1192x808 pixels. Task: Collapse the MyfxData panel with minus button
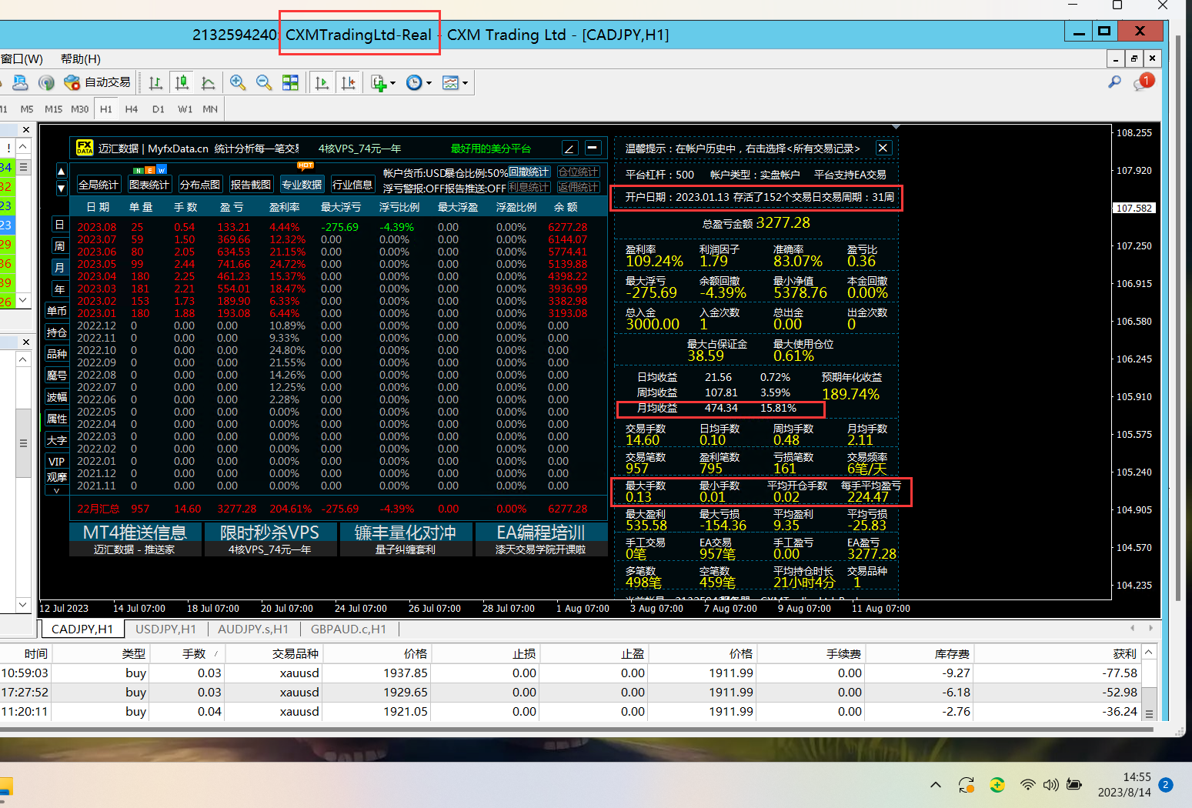tap(593, 148)
